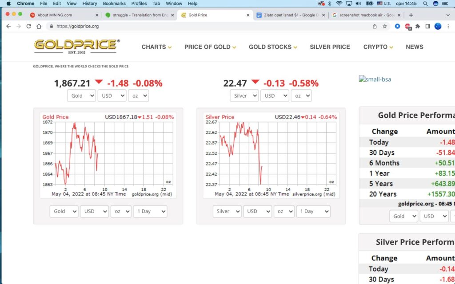Go to the browser home page icon
This screenshot has height=284, width=455.
[x=39, y=26]
